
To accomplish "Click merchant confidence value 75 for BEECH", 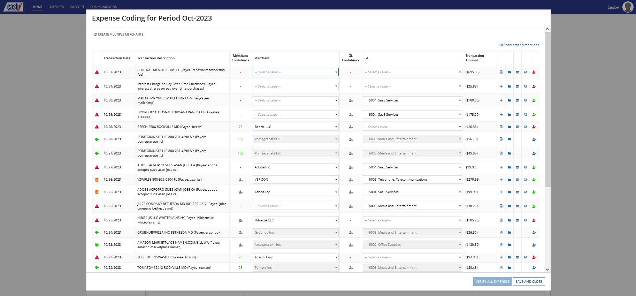I will pyautogui.click(x=240, y=127).
